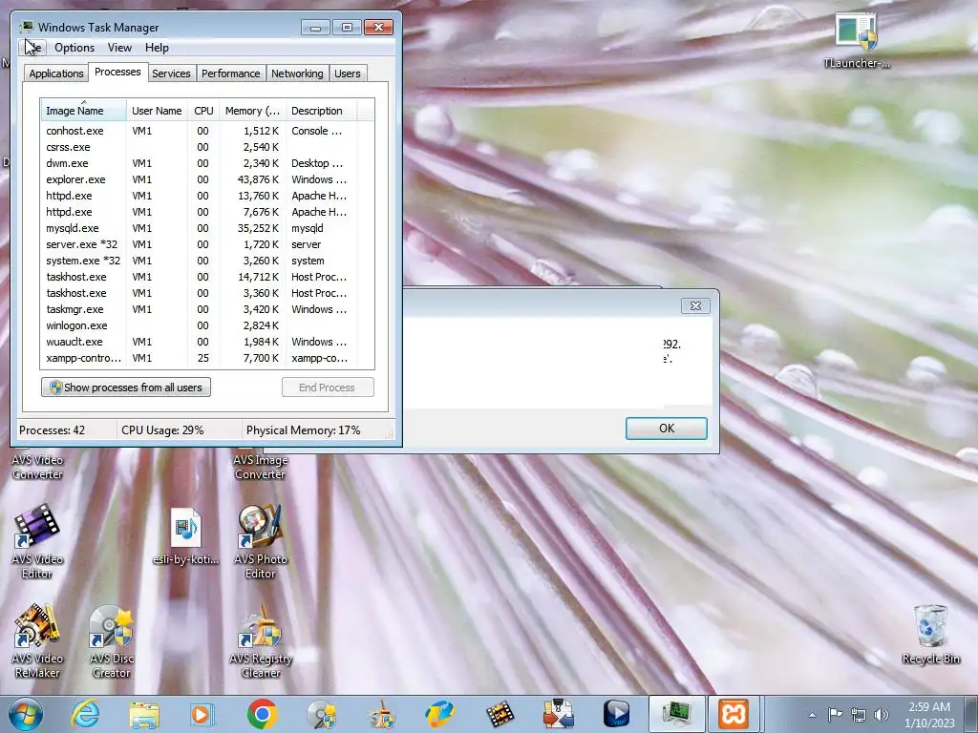Viewport: 978px width, 733px height.
Task: Switch to the Networking tab
Action: (x=297, y=73)
